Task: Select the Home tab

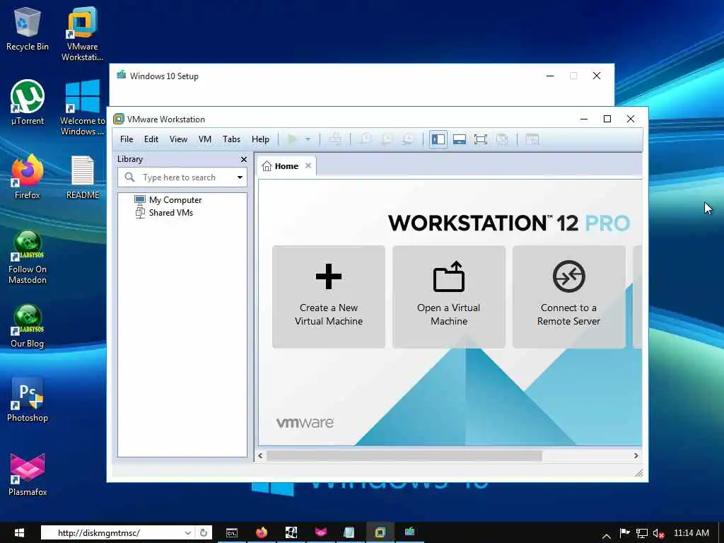Action: coord(286,166)
